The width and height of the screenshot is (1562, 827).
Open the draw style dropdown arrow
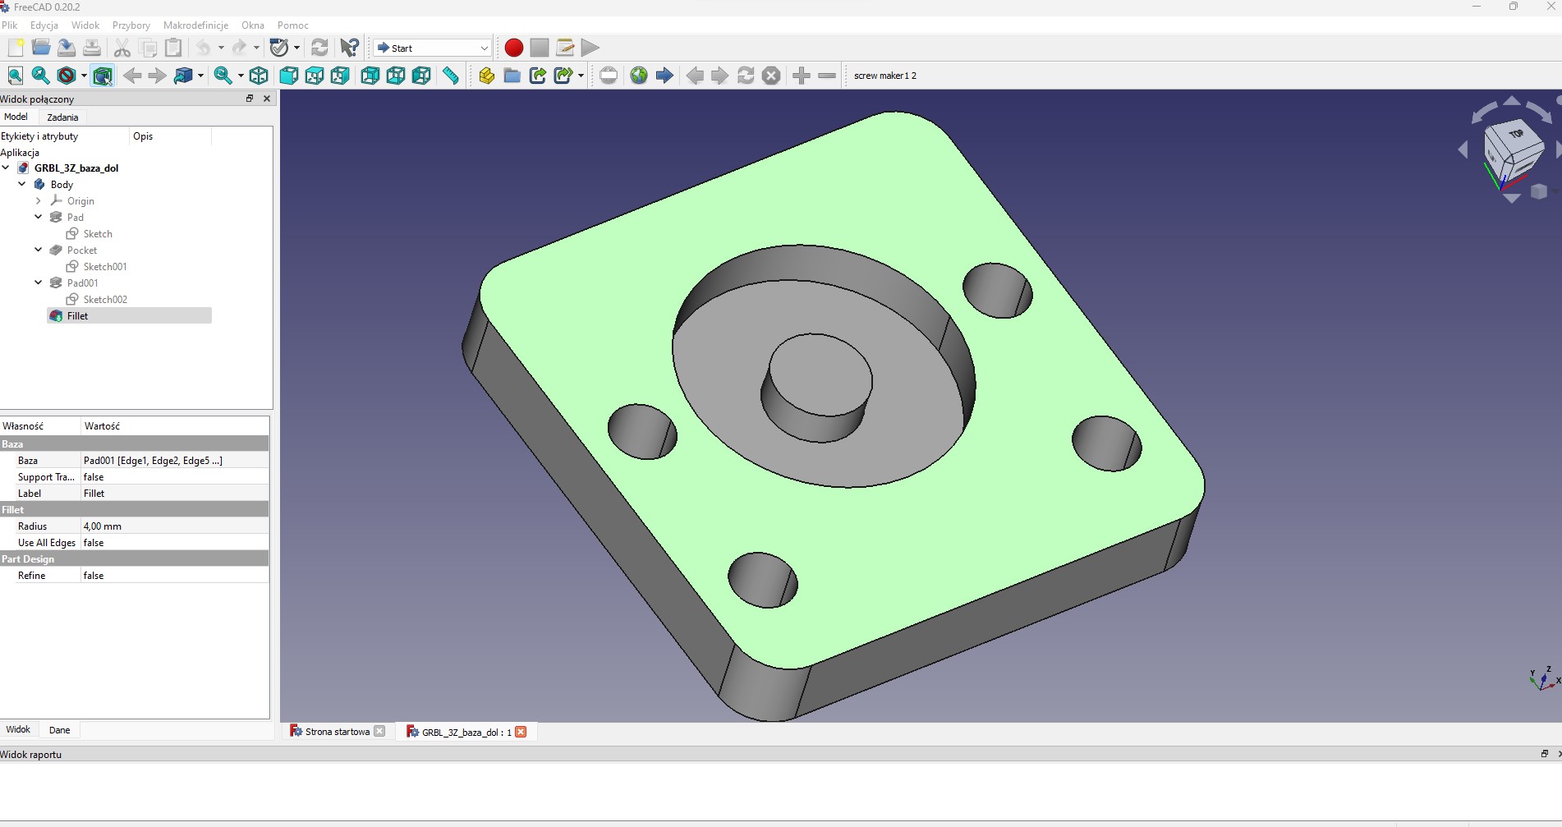coord(84,76)
